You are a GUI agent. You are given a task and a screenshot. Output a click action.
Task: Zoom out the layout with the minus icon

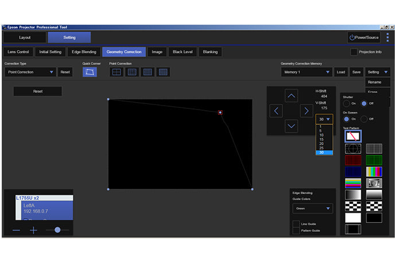[16, 230]
